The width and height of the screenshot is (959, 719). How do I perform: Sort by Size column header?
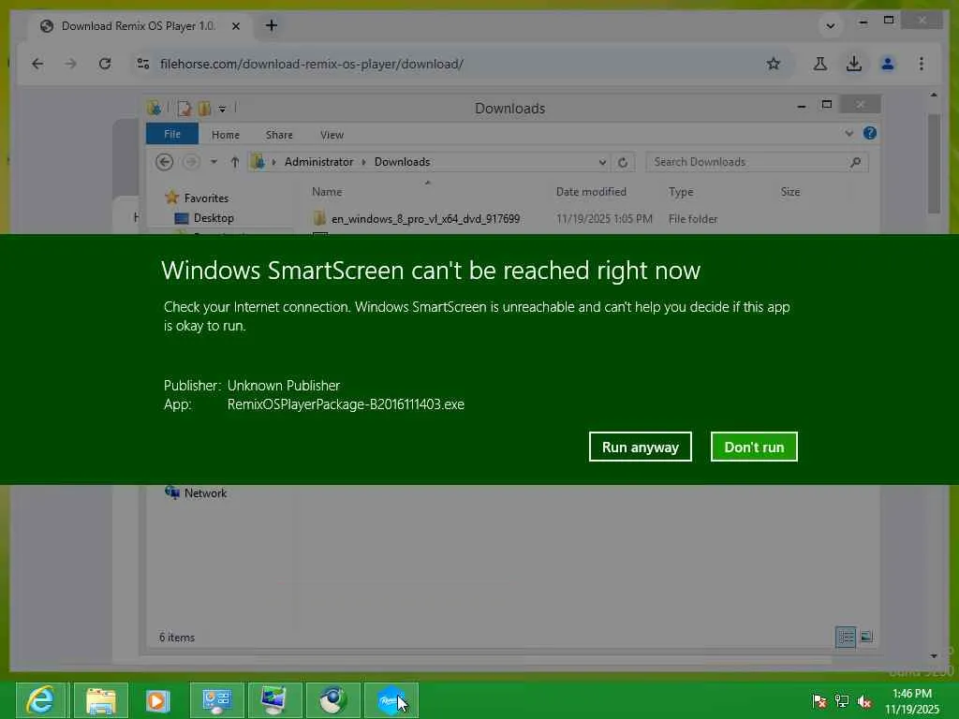[789, 191]
